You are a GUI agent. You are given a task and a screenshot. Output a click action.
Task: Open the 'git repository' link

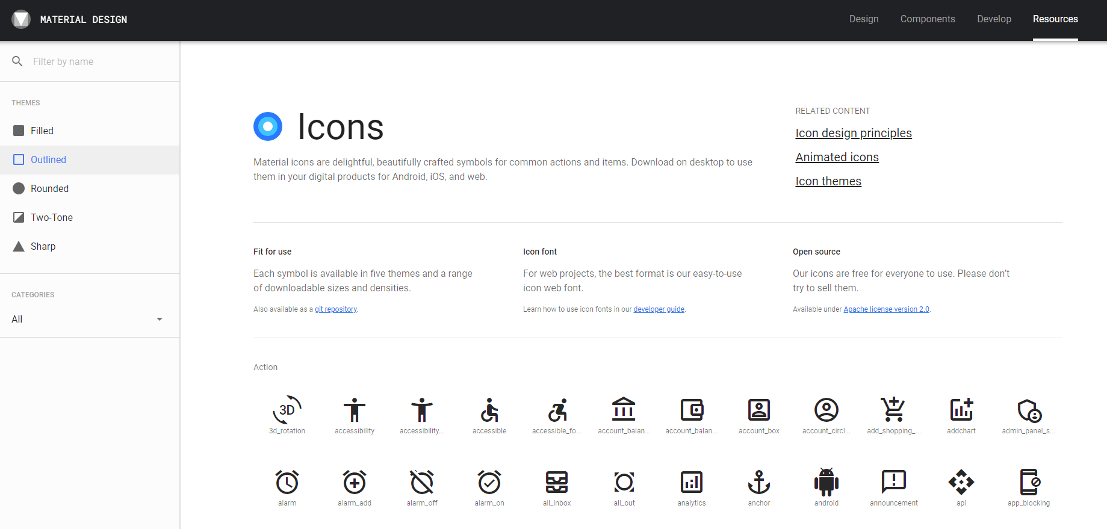pos(336,309)
